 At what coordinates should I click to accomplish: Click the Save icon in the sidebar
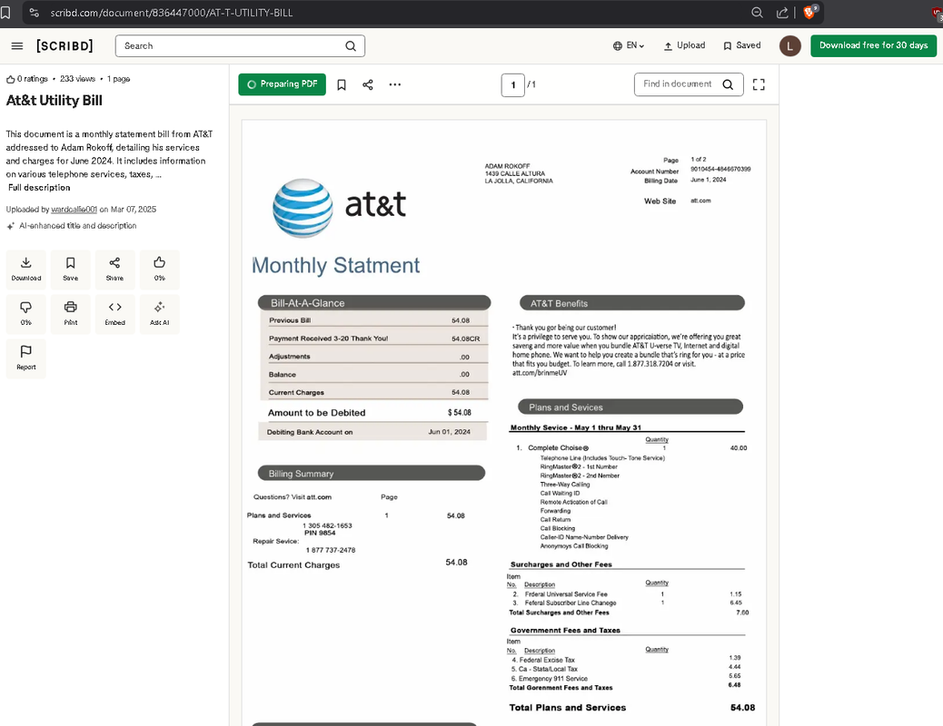coord(70,269)
